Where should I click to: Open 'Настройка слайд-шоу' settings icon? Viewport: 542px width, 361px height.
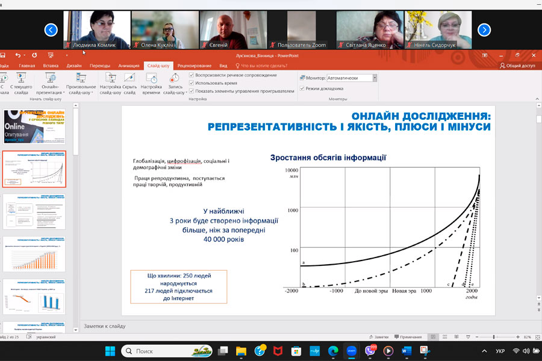click(110, 84)
